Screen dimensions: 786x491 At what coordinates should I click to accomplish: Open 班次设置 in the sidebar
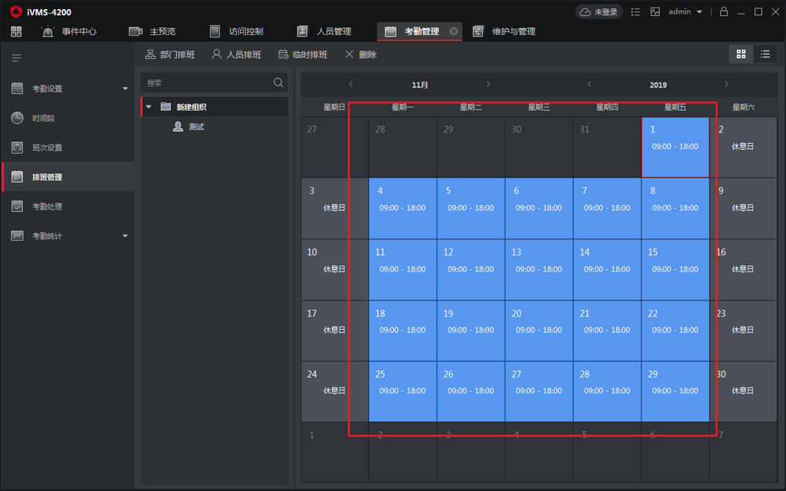pyautogui.click(x=47, y=148)
